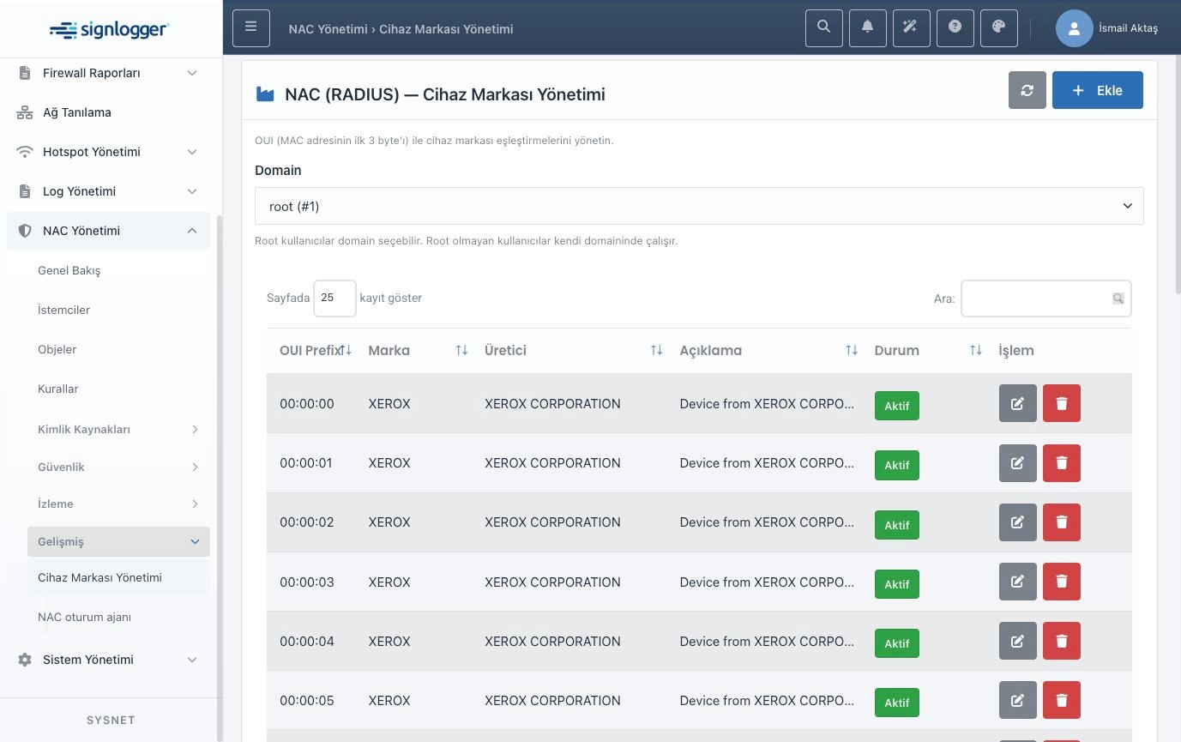Toggle the hamburger sidebar menu button
The height and width of the screenshot is (742, 1181).
pos(250,28)
